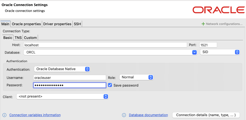Open the Authentication method dropdown
The width and height of the screenshot is (246, 120).
click(62, 69)
